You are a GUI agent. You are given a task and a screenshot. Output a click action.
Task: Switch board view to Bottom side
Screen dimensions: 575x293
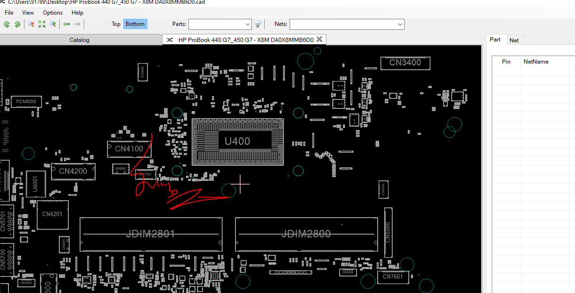[x=135, y=24]
